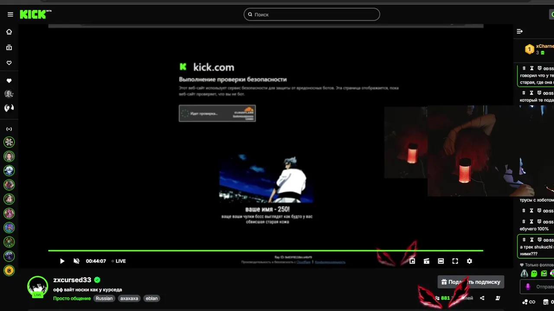Jump to LIVE in the player
This screenshot has width=554, height=311.
coord(119,261)
